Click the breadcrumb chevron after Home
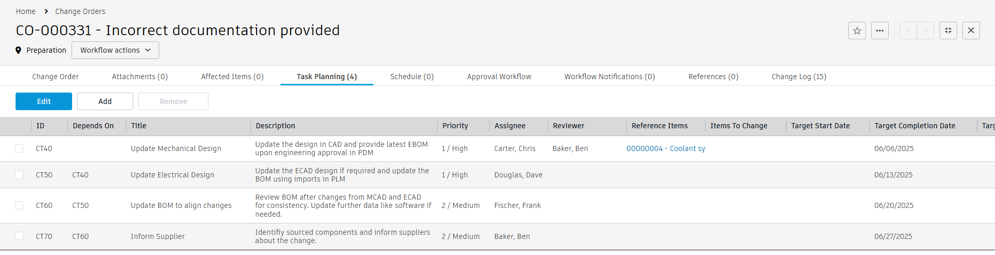 pyautogui.click(x=46, y=11)
